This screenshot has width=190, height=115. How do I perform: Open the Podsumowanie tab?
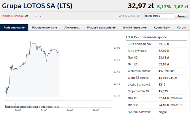pyautogui.click(x=14, y=27)
